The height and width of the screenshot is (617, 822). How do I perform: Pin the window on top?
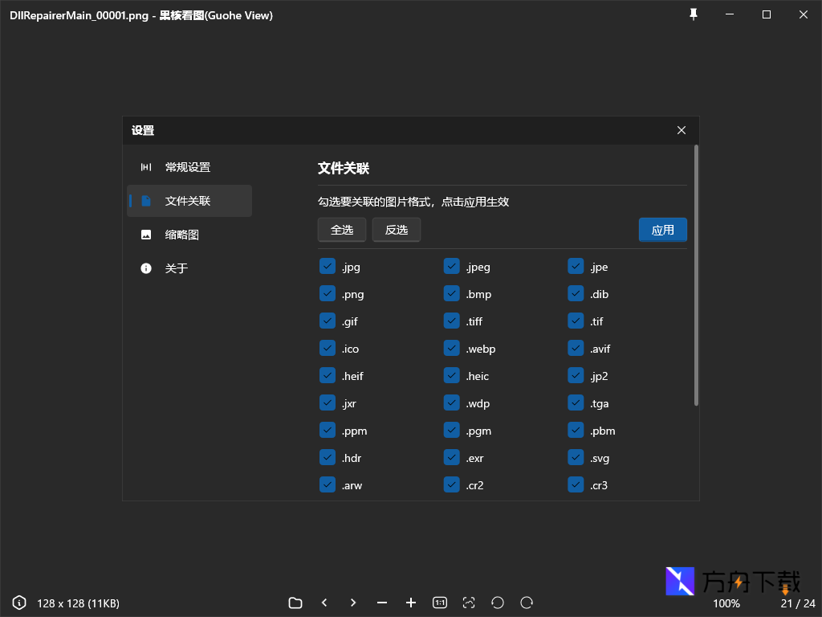pos(694,14)
